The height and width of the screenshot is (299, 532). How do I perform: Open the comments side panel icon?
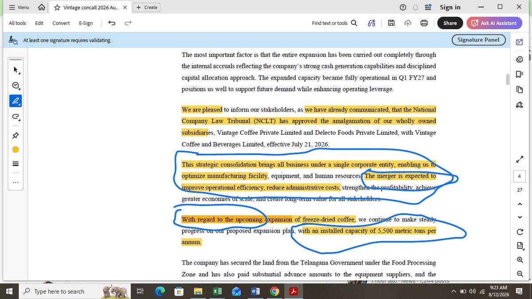[519, 59]
